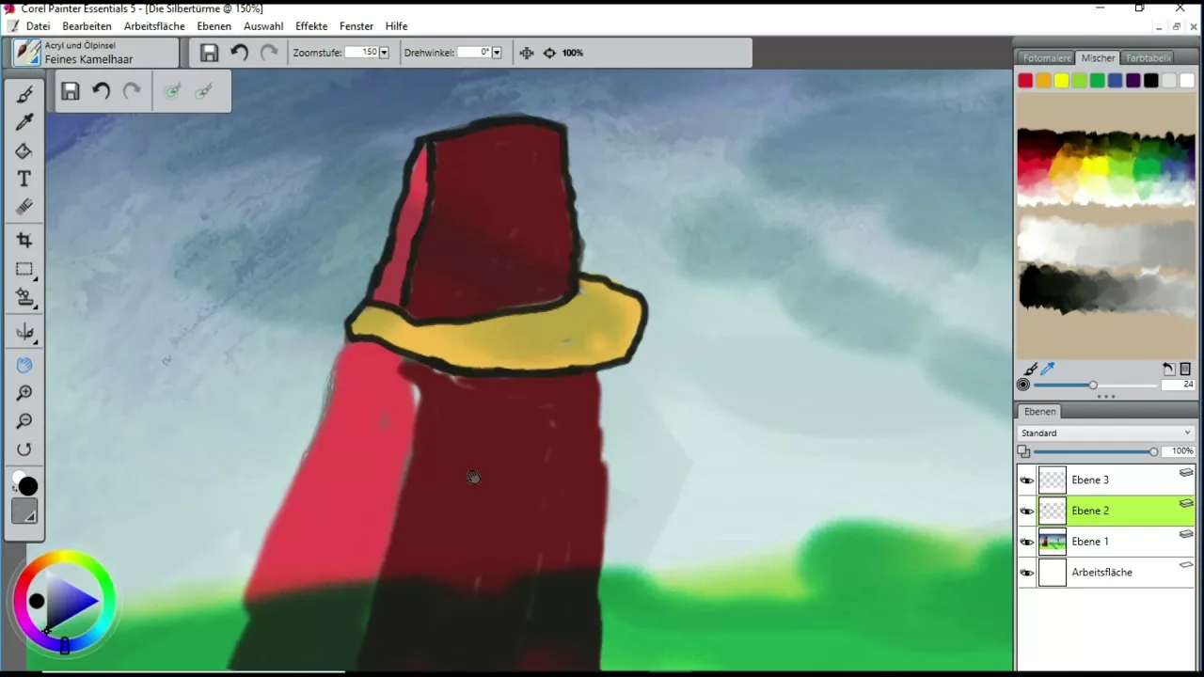The width and height of the screenshot is (1204, 677).
Task: Click the mixer reset/load icon
Action: (1168, 370)
